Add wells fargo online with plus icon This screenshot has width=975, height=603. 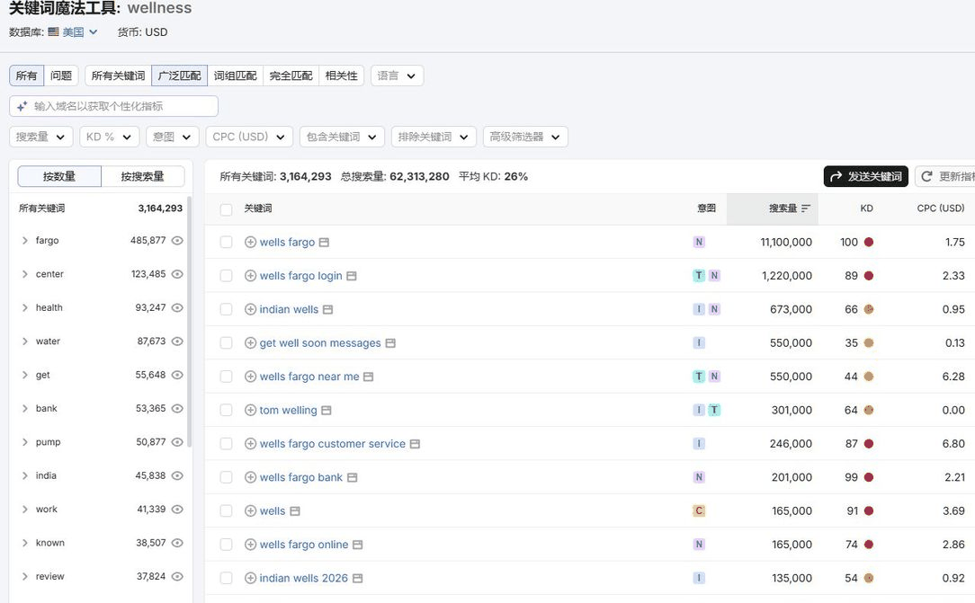(x=251, y=544)
